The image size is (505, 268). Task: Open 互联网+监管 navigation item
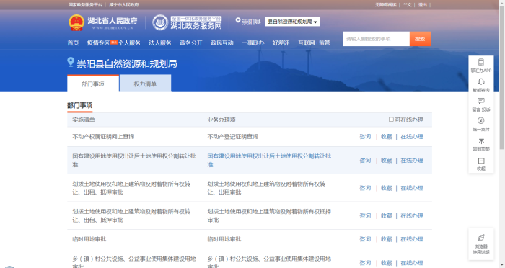pyautogui.click(x=314, y=43)
